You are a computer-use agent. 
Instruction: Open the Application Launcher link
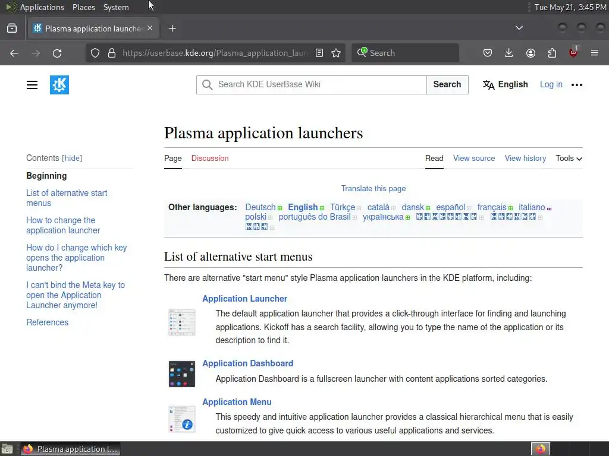[244, 299]
